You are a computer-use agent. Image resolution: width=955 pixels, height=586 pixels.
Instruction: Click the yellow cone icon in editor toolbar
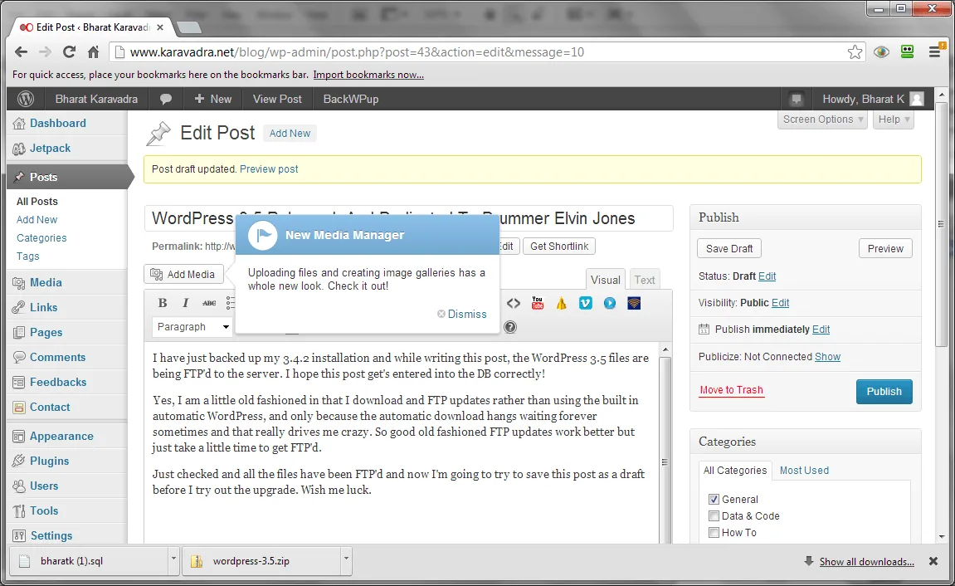click(561, 303)
